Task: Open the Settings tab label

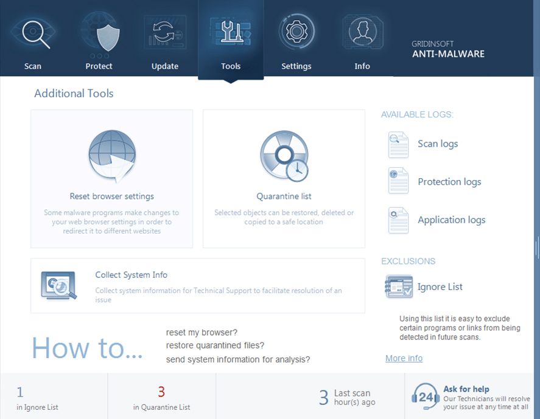Action: (x=296, y=66)
